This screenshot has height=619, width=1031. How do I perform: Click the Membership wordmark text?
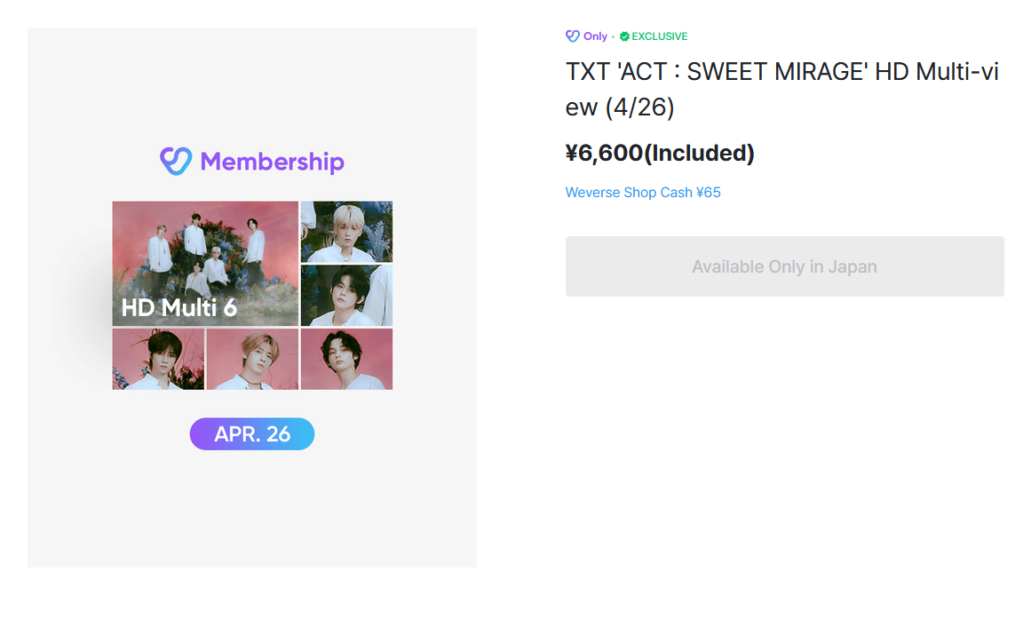click(272, 162)
